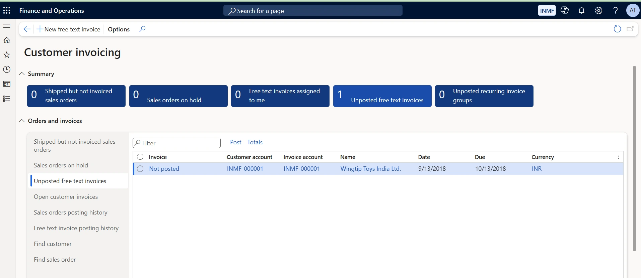Click the date cell 9/13/2018
Viewport: 641px width, 278px height.
(x=432, y=169)
